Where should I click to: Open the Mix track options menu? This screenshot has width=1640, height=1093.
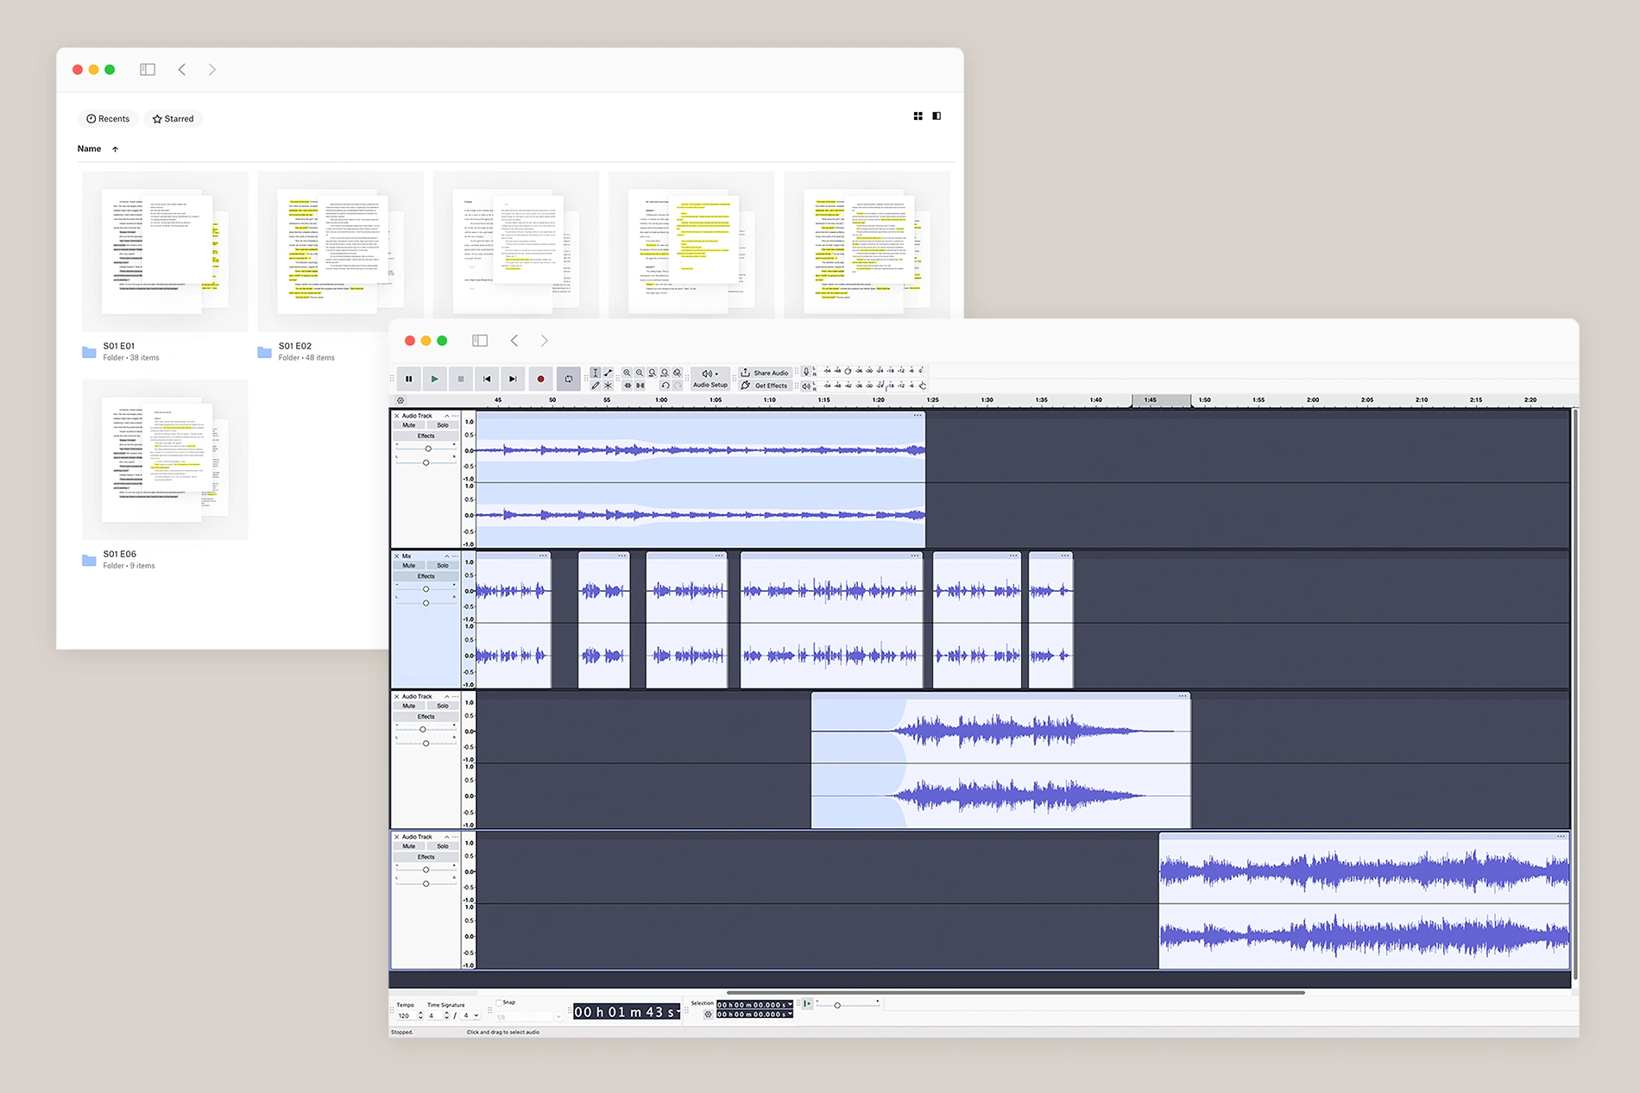pos(456,556)
